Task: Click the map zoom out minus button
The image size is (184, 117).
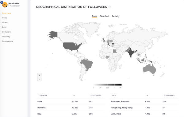Action: (40, 79)
